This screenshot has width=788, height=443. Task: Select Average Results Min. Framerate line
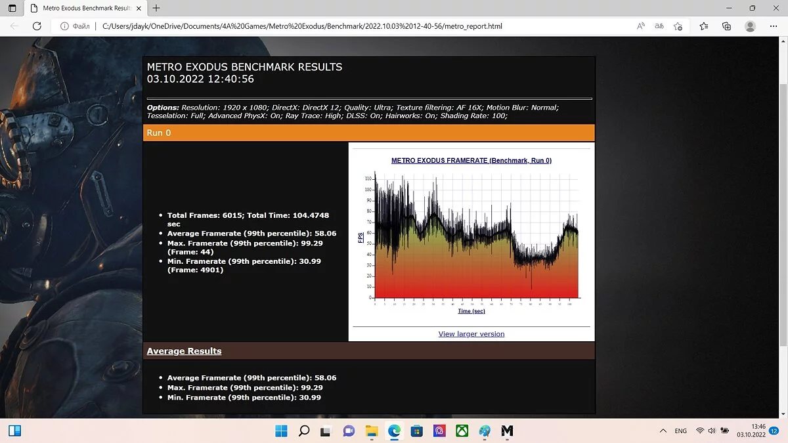coord(244,398)
